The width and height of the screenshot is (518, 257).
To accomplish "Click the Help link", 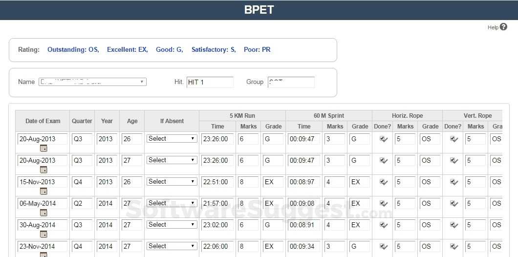I will pyautogui.click(x=493, y=27).
